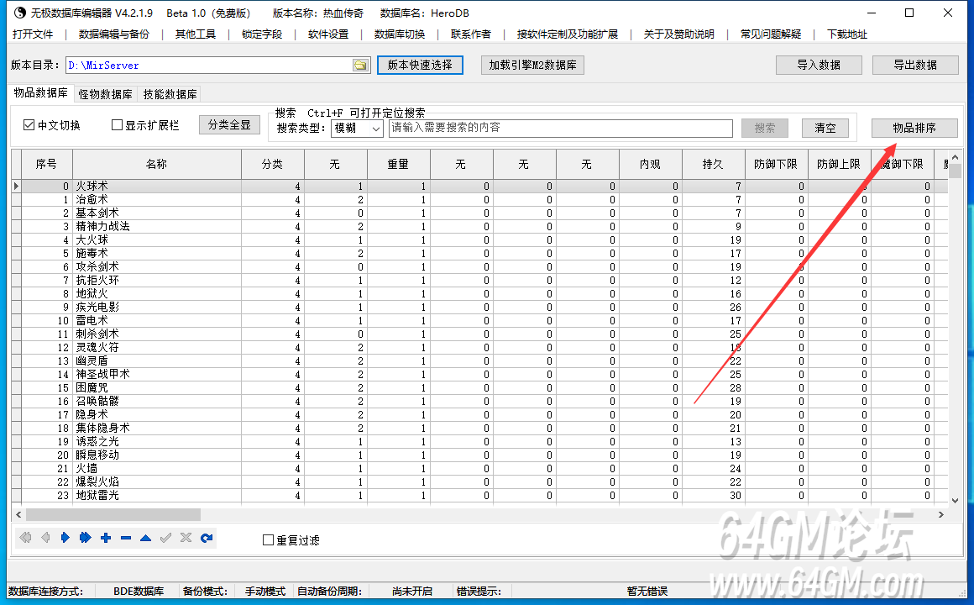Viewport: 974px width, 605px height.
Task: Select the 召唤骷髅 row name cell
Action: [156, 401]
